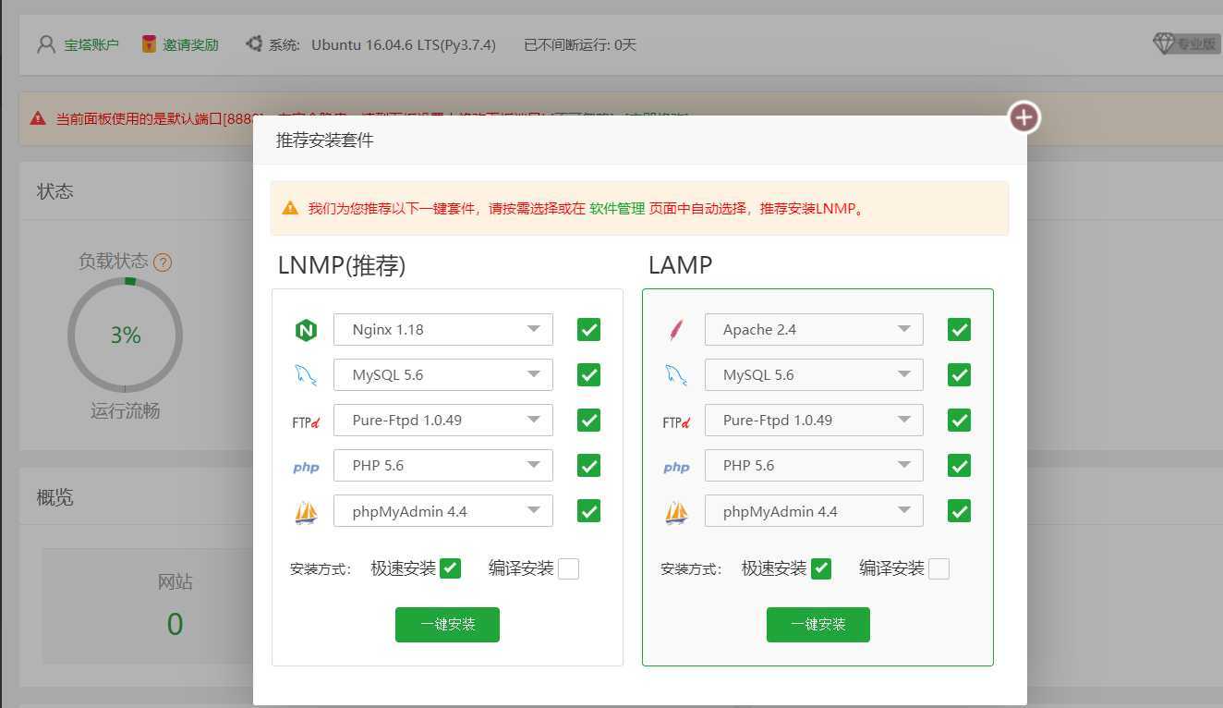Click the 推荐安装套件 dialog title
Image resolution: width=1223 pixels, height=708 pixels.
pos(325,140)
